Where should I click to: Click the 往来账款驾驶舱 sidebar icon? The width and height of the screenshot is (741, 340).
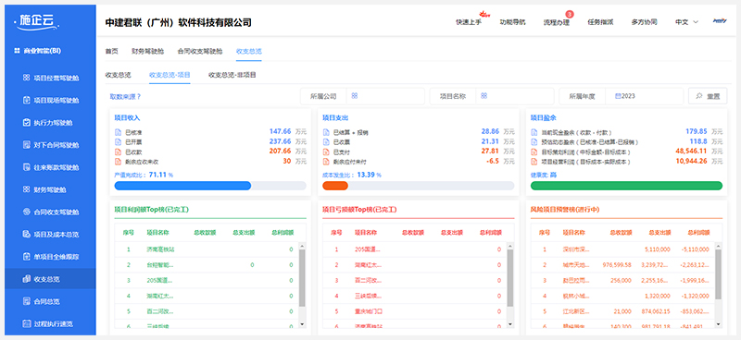pyautogui.click(x=27, y=167)
